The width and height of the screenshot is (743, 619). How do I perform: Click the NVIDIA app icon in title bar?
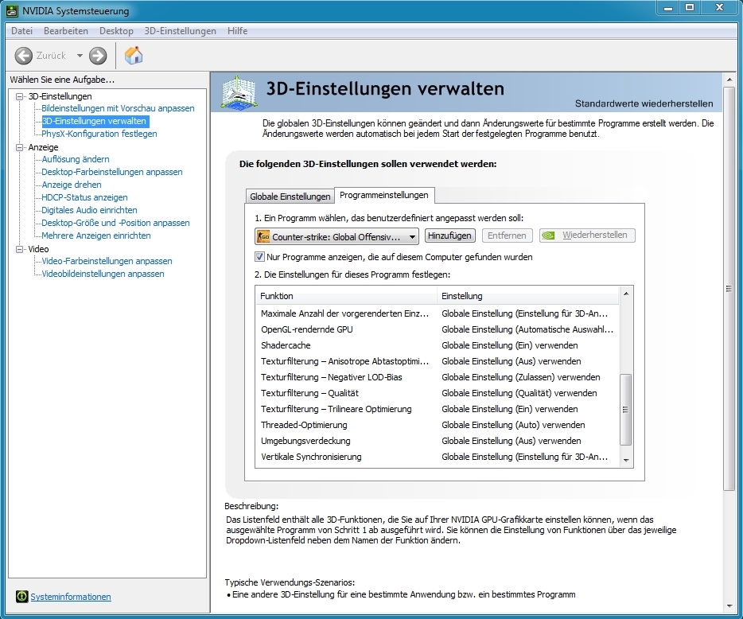click(x=12, y=10)
